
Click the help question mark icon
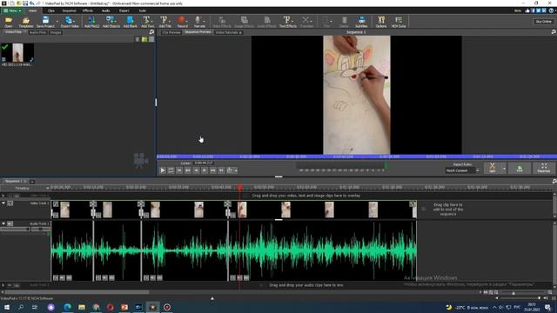click(551, 10)
